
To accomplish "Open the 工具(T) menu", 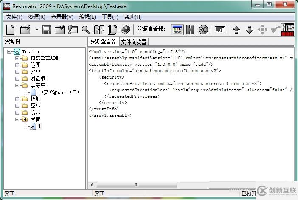I will [x=110, y=17].
